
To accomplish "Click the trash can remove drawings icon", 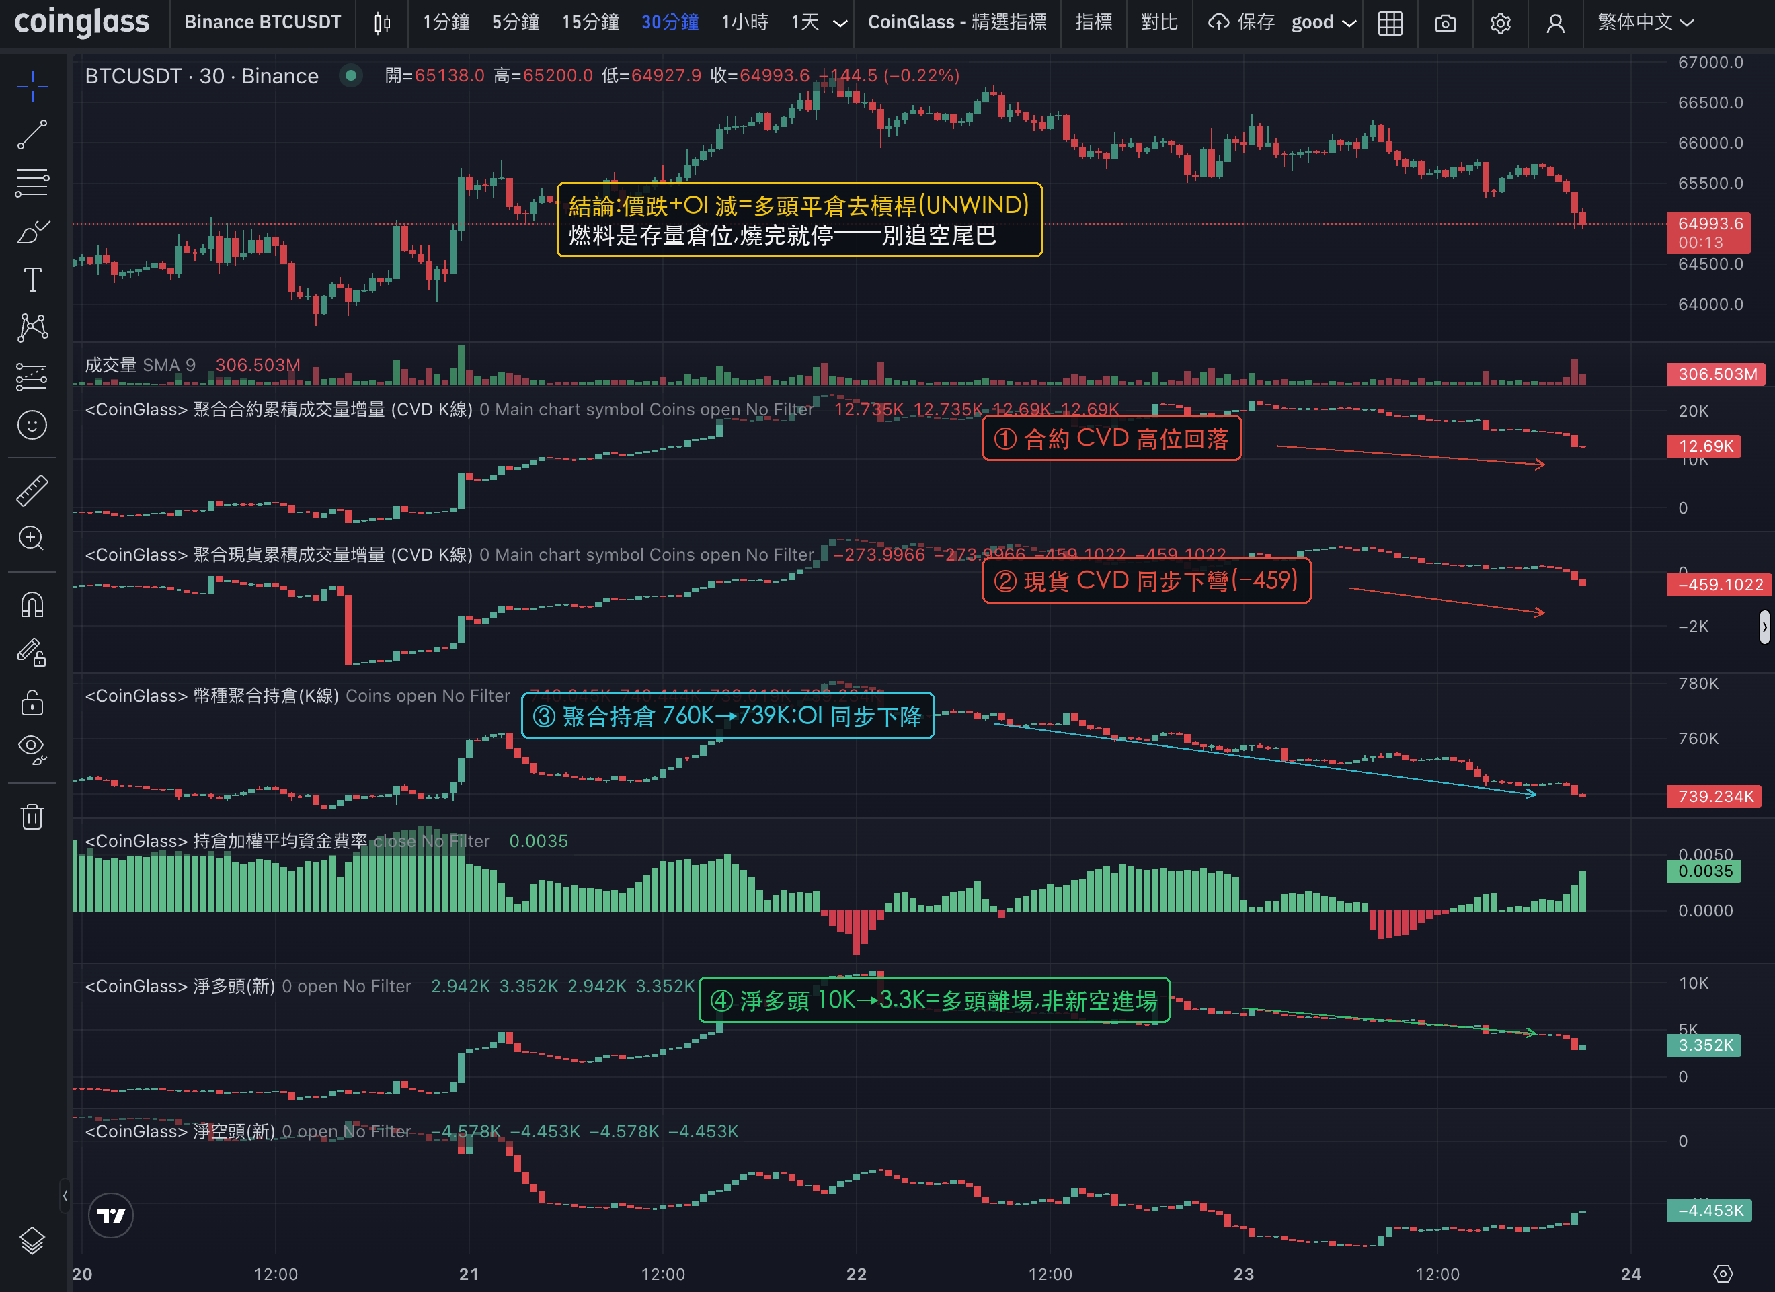I will [x=32, y=817].
